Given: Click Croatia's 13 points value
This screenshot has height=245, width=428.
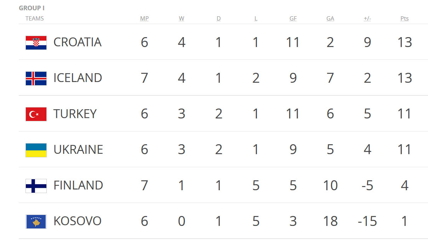Looking at the screenshot, I should [405, 42].
